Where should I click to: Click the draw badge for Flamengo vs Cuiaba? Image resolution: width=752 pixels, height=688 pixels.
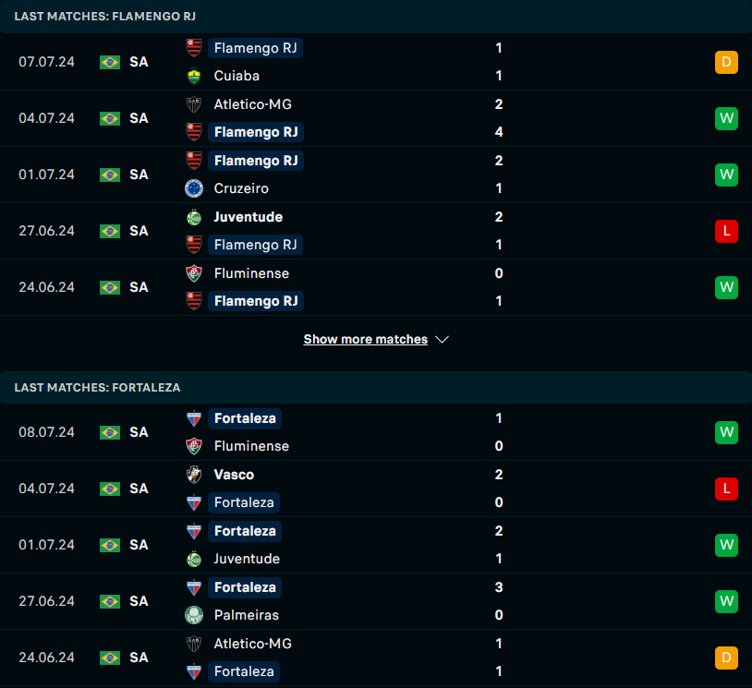click(726, 62)
